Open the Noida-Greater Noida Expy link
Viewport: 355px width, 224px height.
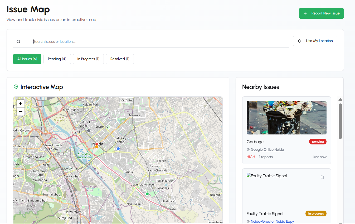tap(272, 222)
